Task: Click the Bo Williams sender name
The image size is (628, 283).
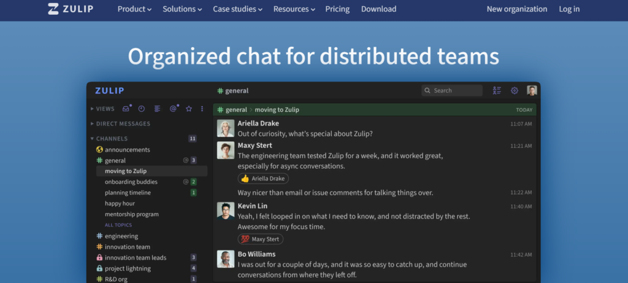Action: pyautogui.click(x=256, y=254)
